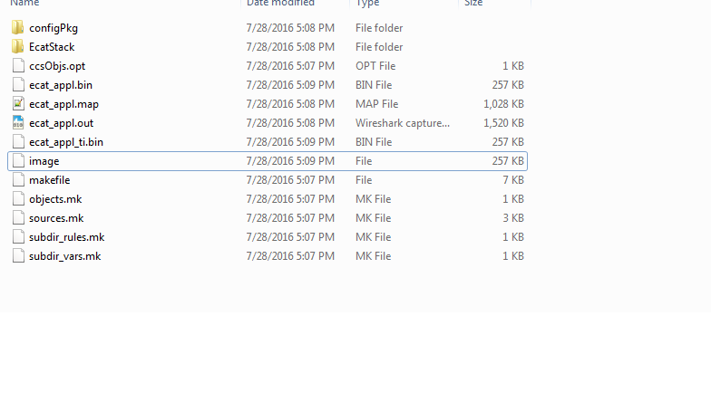
Task: Click the EcatStack folder icon
Action: [19, 47]
